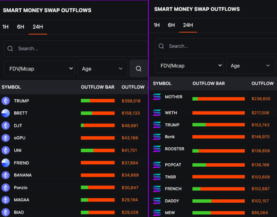This screenshot has height=217, width=277.
Task: Click the $399,018 outflow value
Action: coord(131,101)
